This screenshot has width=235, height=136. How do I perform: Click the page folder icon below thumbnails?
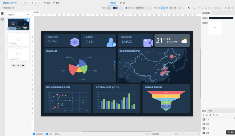[23, 65]
